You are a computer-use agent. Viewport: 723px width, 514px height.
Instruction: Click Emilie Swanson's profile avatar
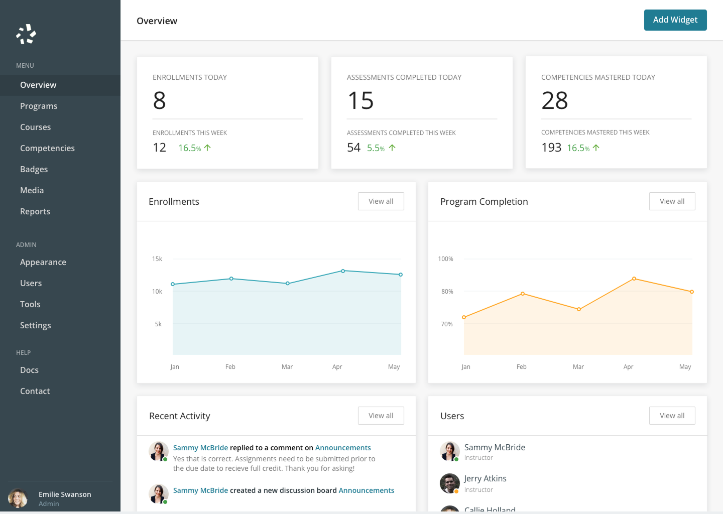coord(18,498)
